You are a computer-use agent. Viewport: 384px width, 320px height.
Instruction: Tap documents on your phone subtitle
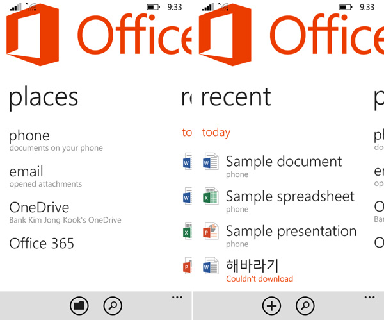[56, 148]
